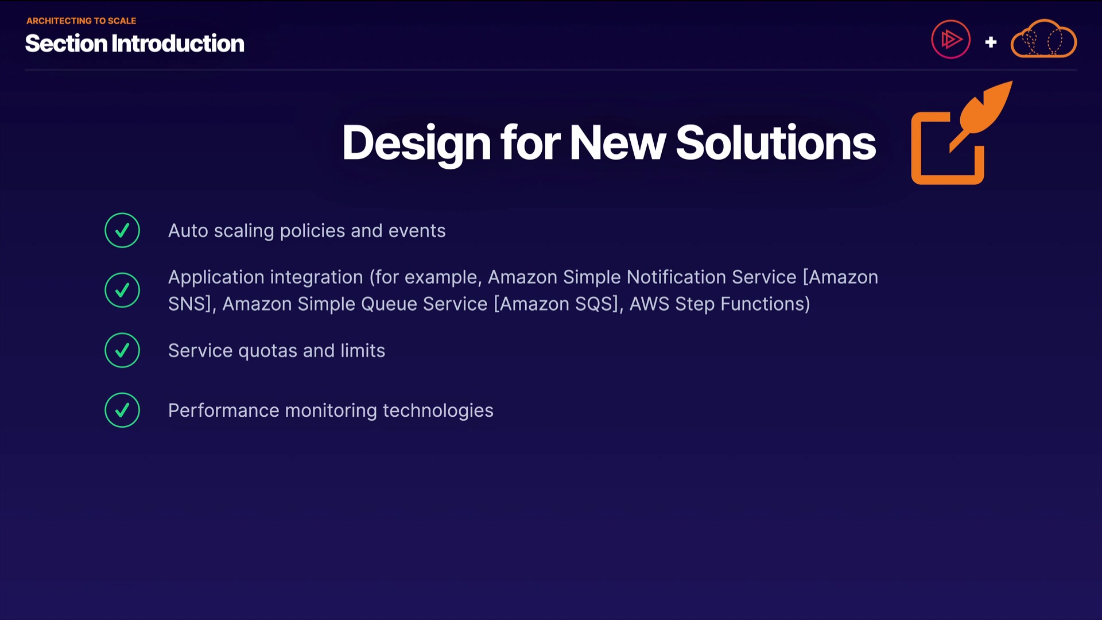Click the Section Introduction heading
The width and height of the screenshot is (1102, 620).
click(x=135, y=44)
